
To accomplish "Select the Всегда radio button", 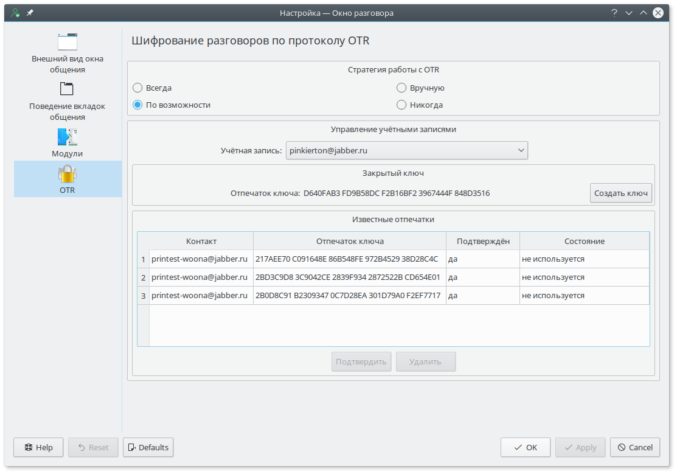I will coord(137,88).
